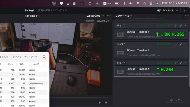The height and width of the screenshot is (107, 190).
Task: Open Bluetooth menu bar icon
Action: [124, 3]
